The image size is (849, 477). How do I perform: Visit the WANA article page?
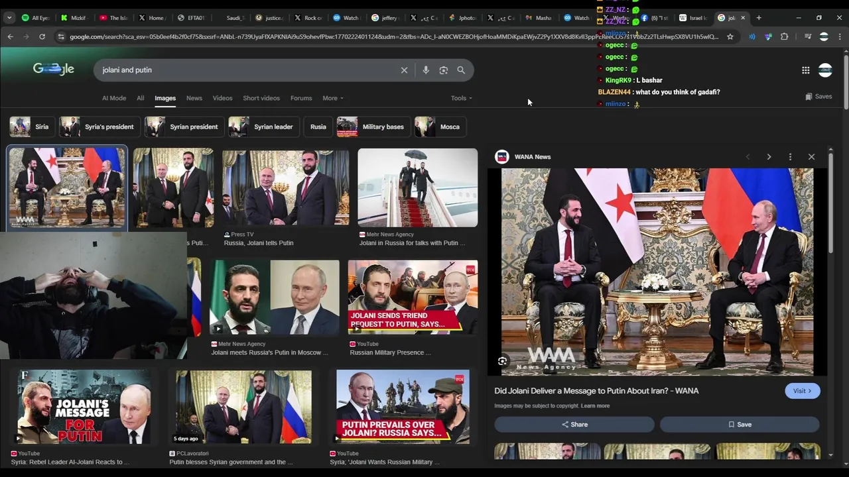point(802,391)
